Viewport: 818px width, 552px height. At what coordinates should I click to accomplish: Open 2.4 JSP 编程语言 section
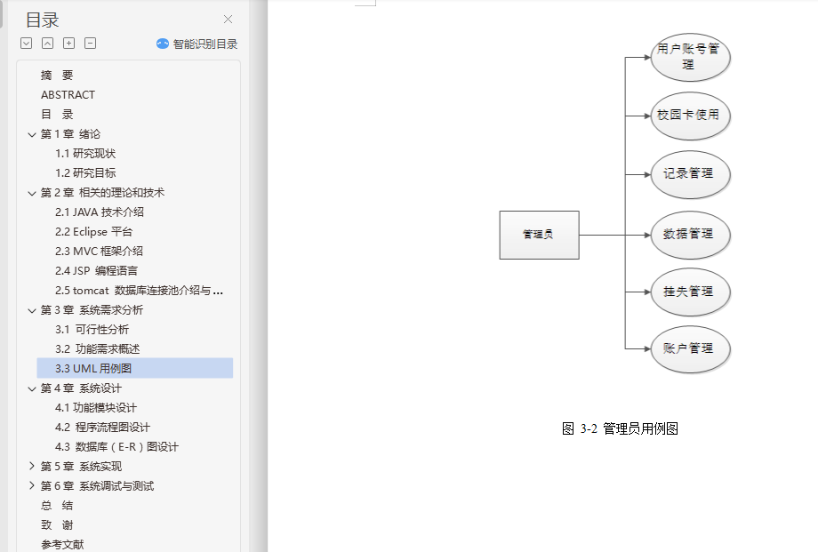click(96, 271)
